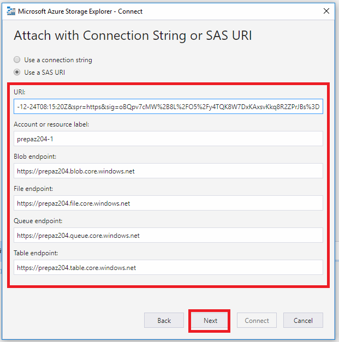
Task: Click the account or resource label input box
Action: point(169,139)
